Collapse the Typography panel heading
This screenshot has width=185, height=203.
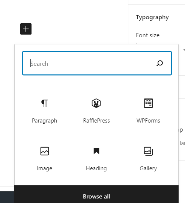click(x=152, y=17)
